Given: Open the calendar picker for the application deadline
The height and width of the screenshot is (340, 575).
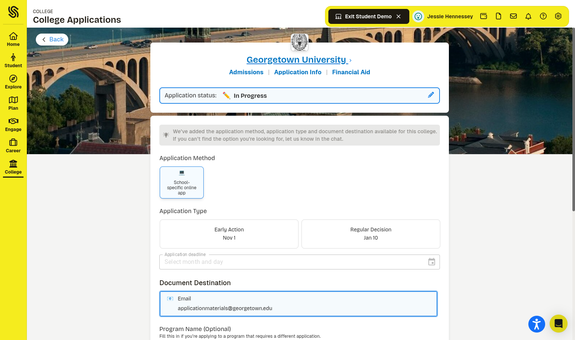Looking at the screenshot, I should point(432,262).
